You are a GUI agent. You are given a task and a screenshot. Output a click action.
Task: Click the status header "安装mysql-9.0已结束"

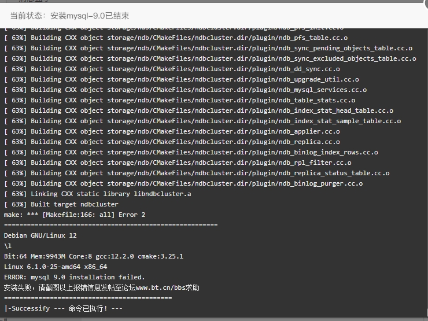(x=90, y=16)
